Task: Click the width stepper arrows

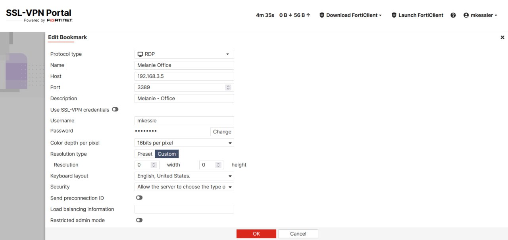Action: pos(154,165)
